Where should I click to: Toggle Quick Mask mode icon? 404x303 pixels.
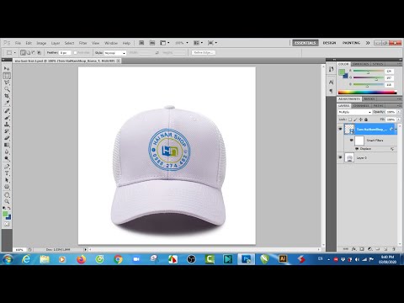click(7, 224)
